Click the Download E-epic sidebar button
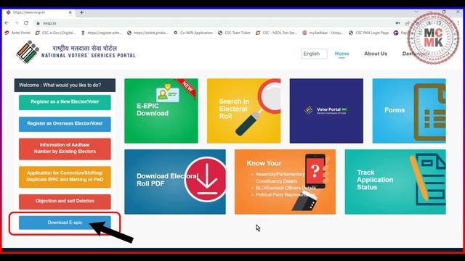 pyautogui.click(x=65, y=223)
